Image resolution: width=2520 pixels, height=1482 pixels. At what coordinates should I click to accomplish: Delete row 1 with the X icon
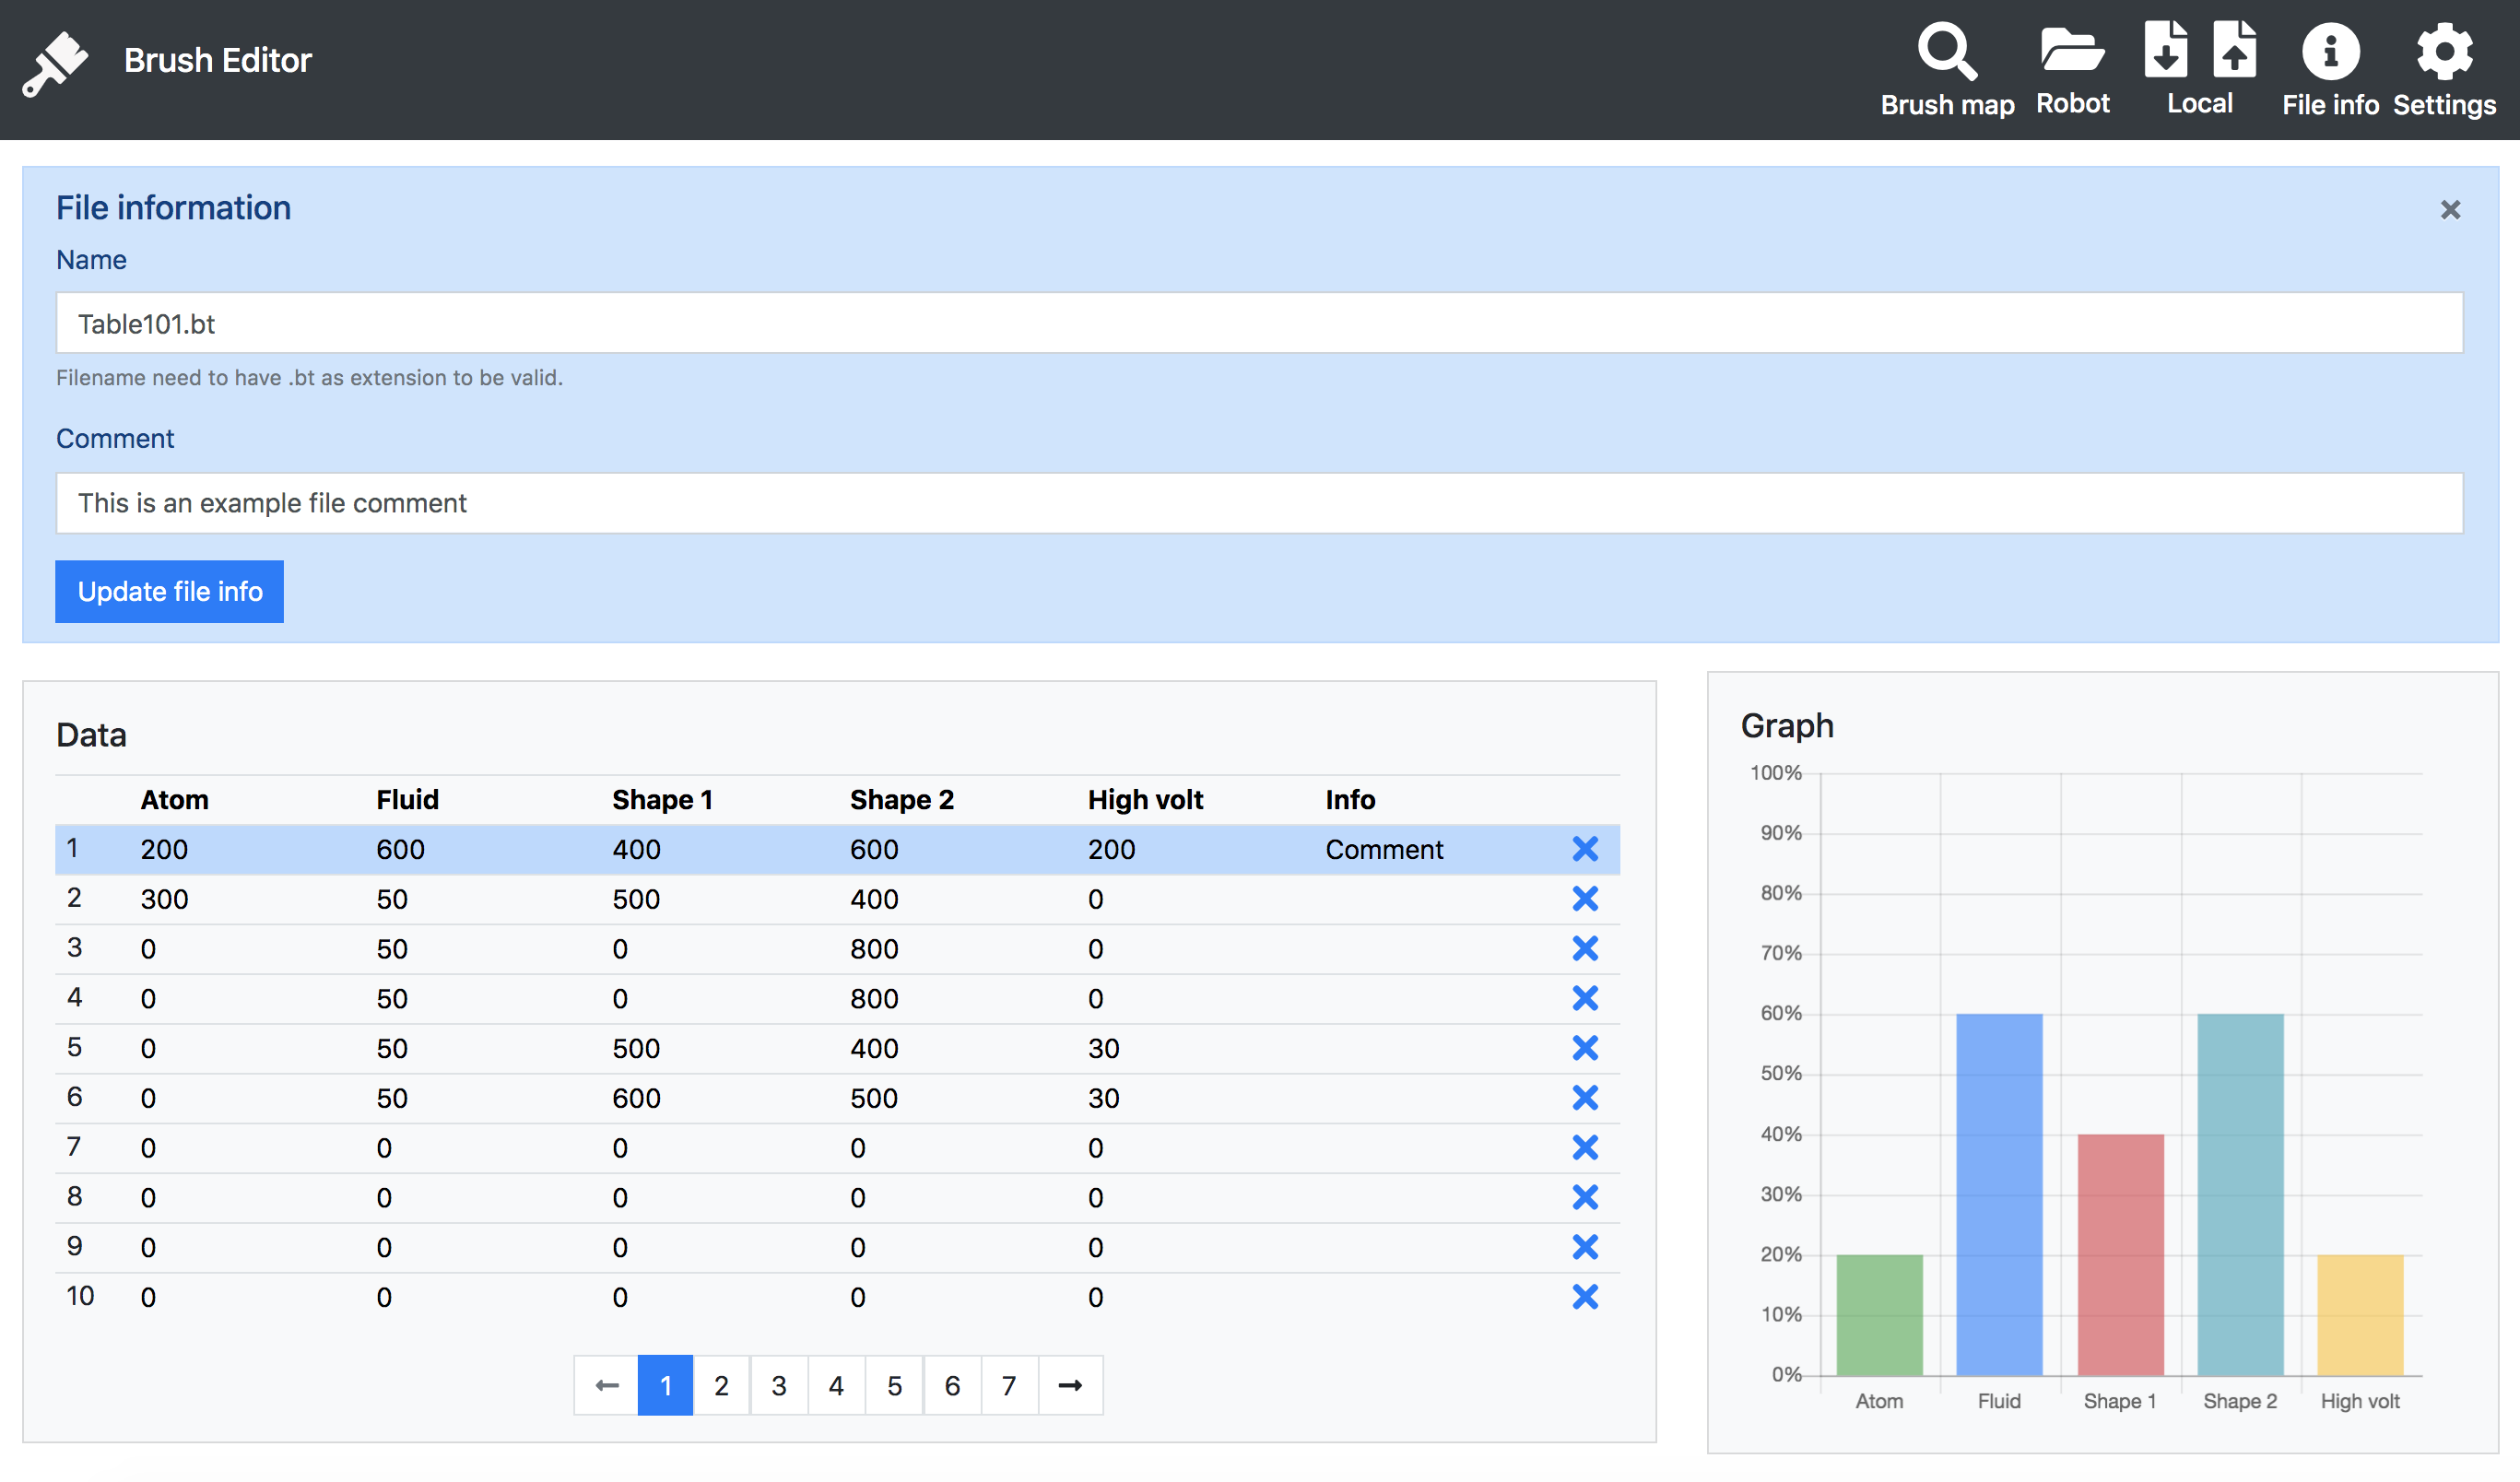click(x=1584, y=849)
